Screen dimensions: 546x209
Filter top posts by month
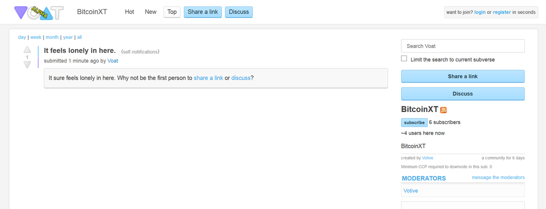point(52,37)
